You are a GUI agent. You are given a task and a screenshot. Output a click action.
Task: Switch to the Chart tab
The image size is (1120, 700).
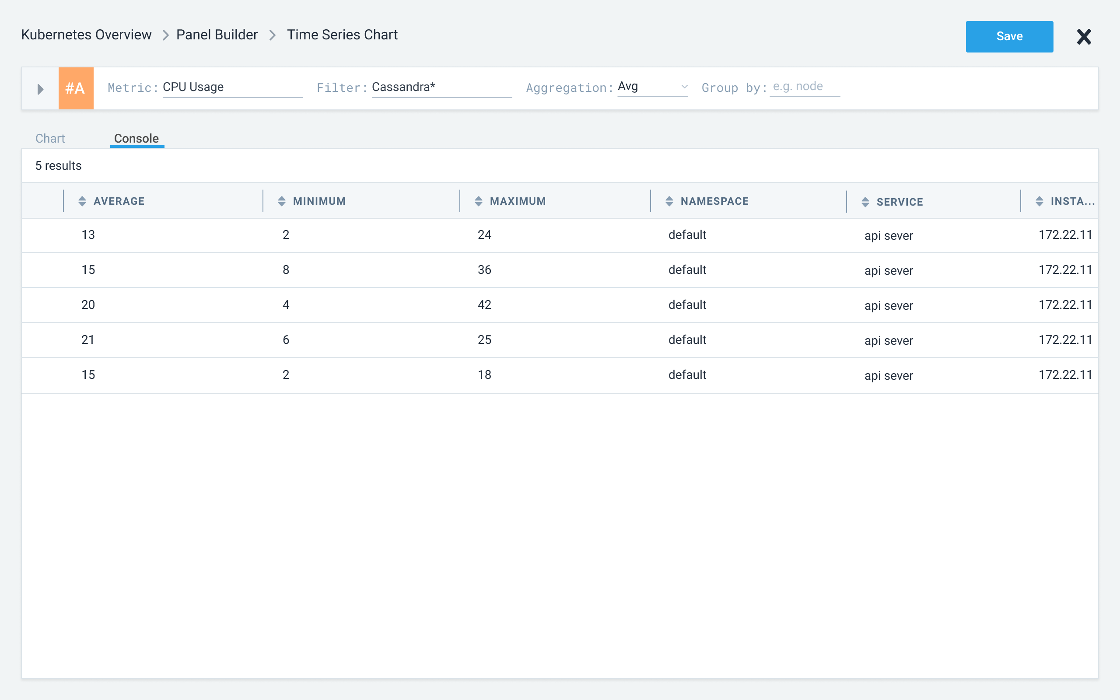[x=50, y=138]
